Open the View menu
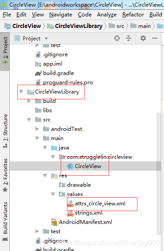164x251 pixels. coord(38,15)
